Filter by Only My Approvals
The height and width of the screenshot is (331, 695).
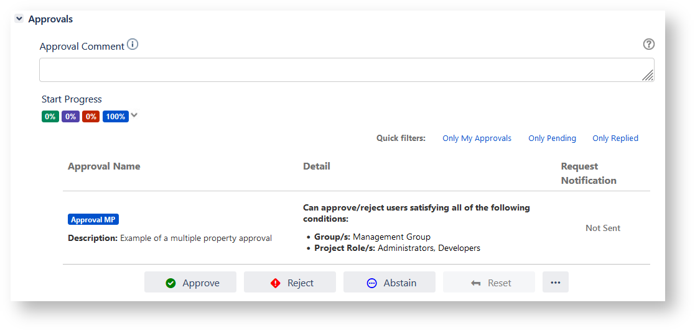[477, 138]
